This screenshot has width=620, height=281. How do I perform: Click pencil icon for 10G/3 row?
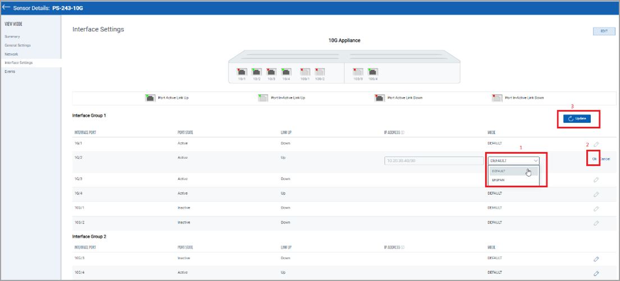(596, 259)
